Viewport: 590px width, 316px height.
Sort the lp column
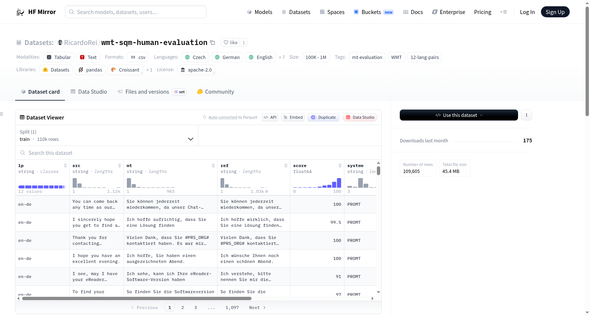coord(65,166)
